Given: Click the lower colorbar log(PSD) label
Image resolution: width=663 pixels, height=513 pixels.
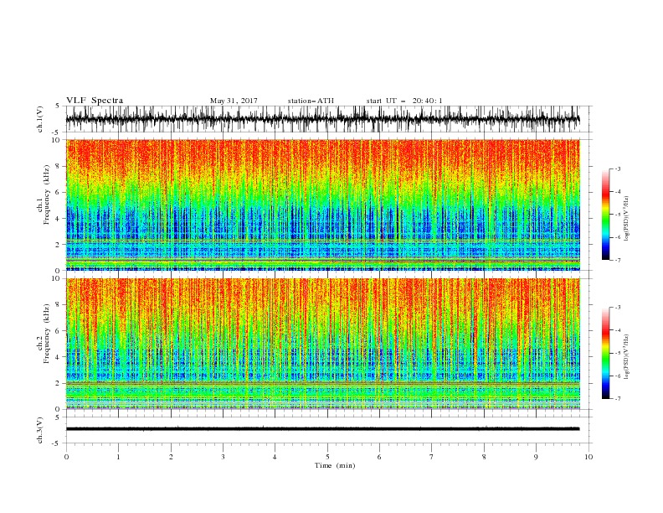Looking at the screenshot, I should (627, 357).
